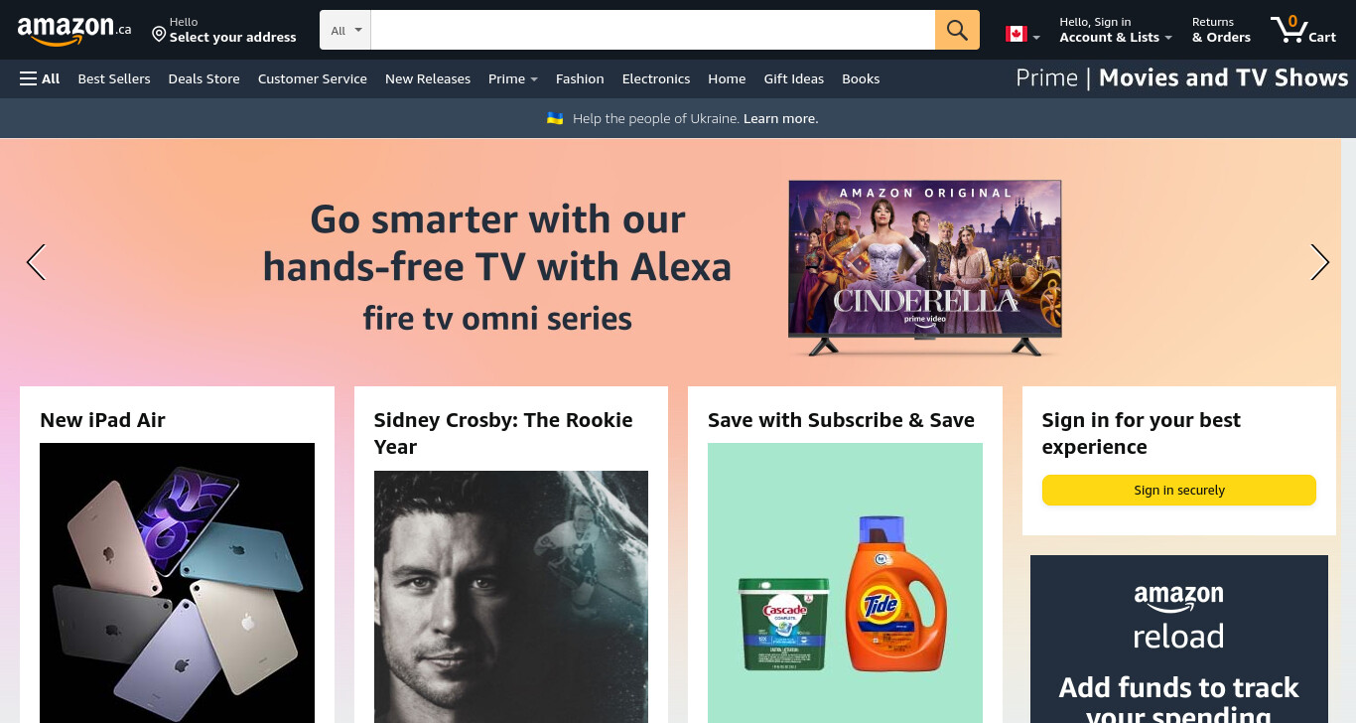Expand the All search category dropdown
Screen dimensions: 1356x723
pos(345,30)
